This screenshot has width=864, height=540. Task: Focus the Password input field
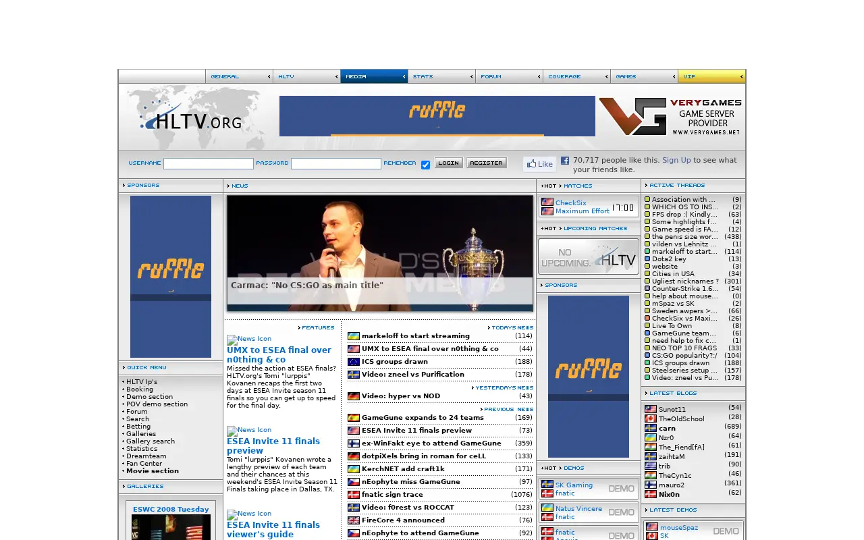tap(336, 163)
